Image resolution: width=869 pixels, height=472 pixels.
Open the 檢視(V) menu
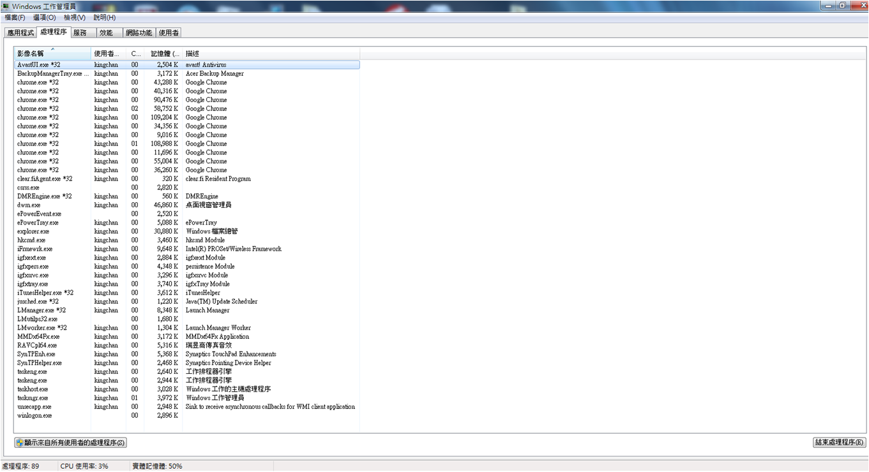pyautogui.click(x=75, y=18)
